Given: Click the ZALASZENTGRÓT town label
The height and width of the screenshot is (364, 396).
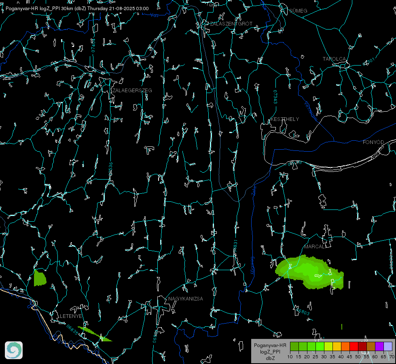Looking at the screenshot, I should point(231,24).
